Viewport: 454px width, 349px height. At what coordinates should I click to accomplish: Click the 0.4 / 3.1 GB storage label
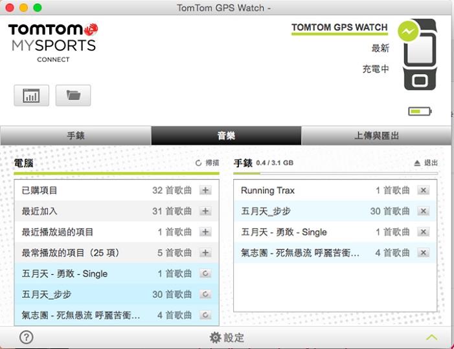[x=275, y=163]
